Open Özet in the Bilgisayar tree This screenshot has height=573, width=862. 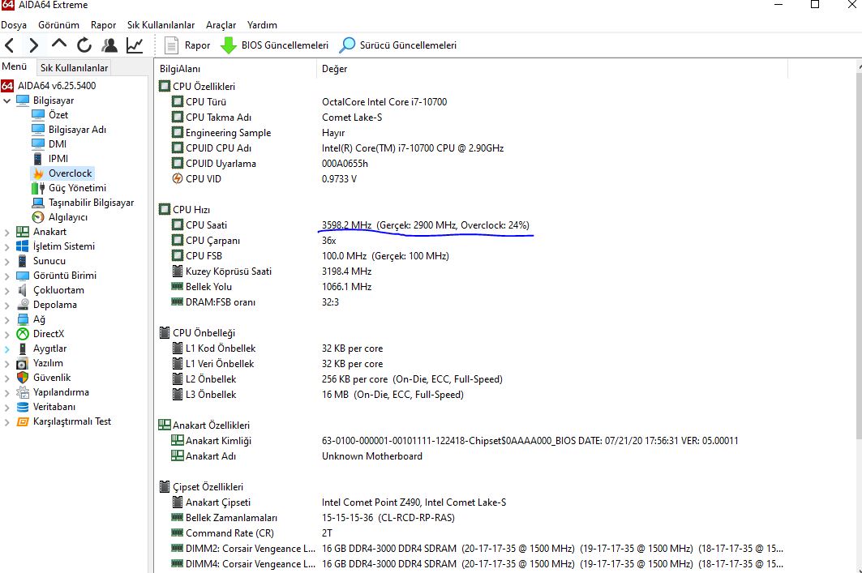pyautogui.click(x=58, y=115)
